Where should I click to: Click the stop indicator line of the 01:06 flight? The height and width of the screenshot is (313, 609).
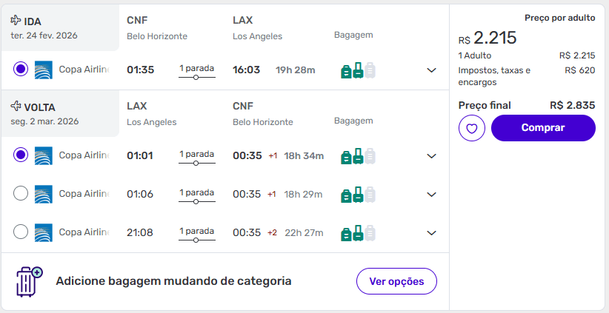point(196,202)
